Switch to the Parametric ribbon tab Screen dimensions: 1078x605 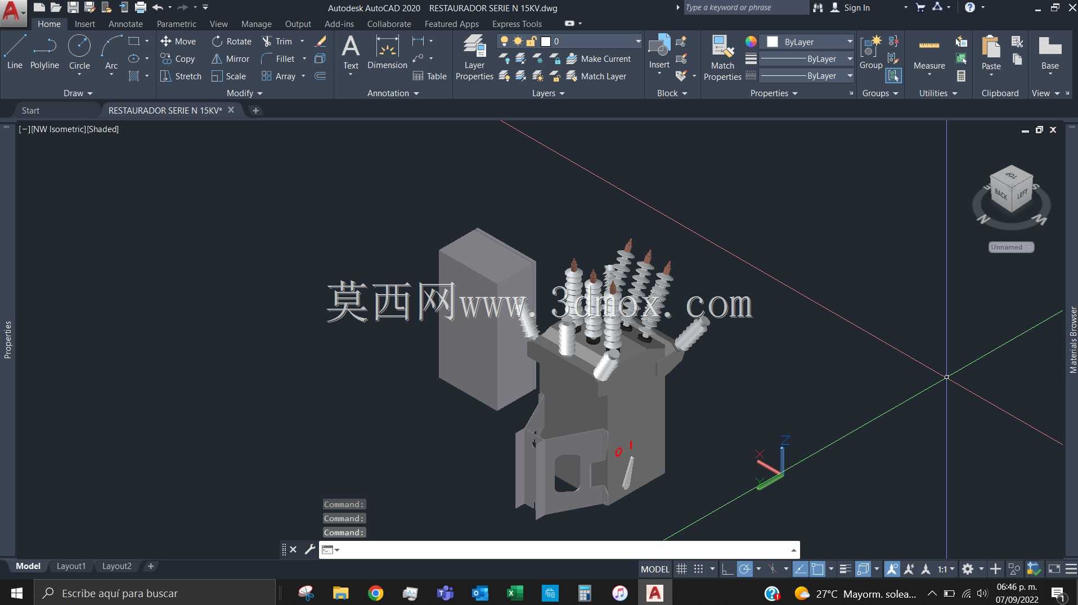(177, 24)
